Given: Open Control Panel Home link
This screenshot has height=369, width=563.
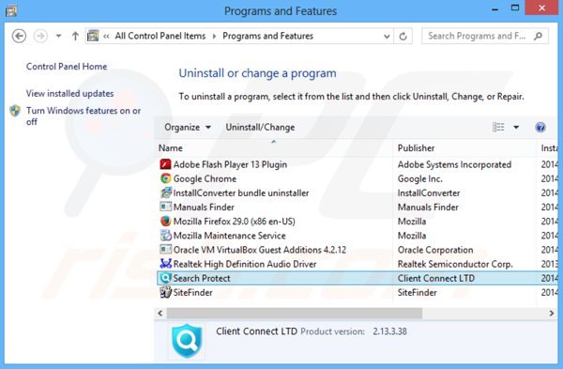Looking at the screenshot, I should point(67,67).
